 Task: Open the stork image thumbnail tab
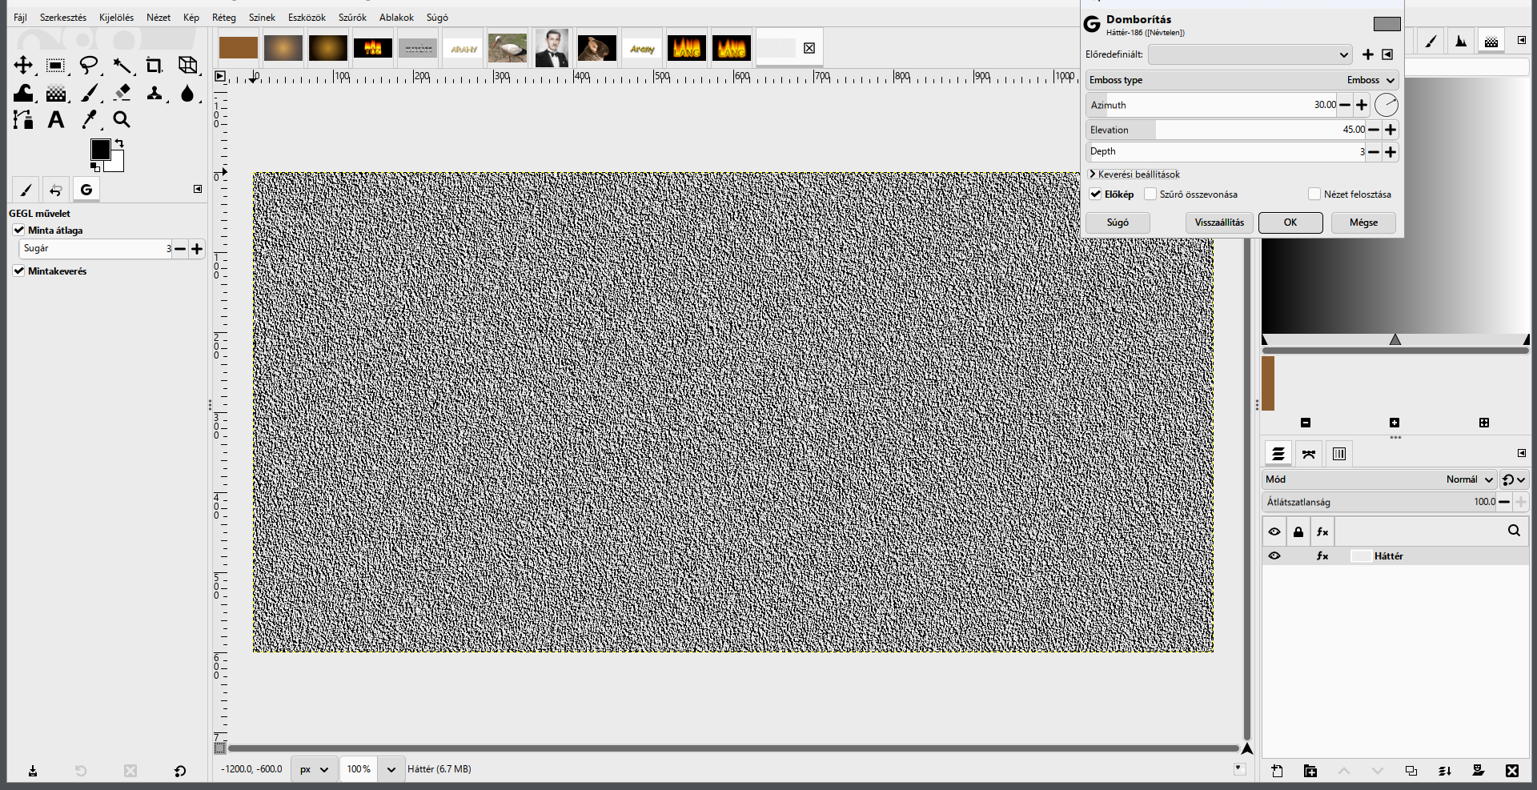click(x=508, y=48)
